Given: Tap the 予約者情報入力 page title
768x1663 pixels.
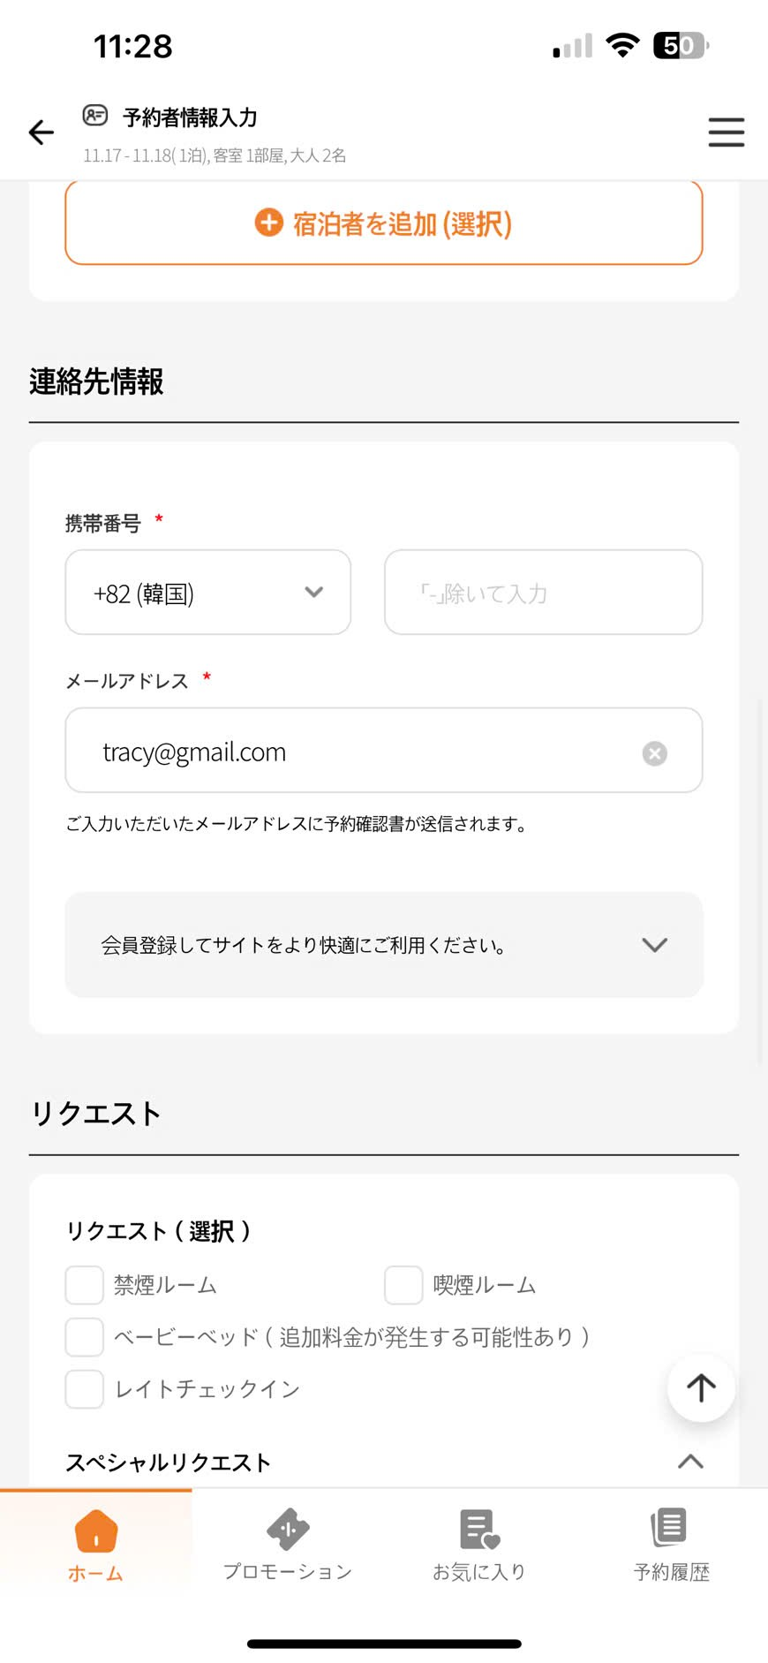Looking at the screenshot, I should point(190,117).
